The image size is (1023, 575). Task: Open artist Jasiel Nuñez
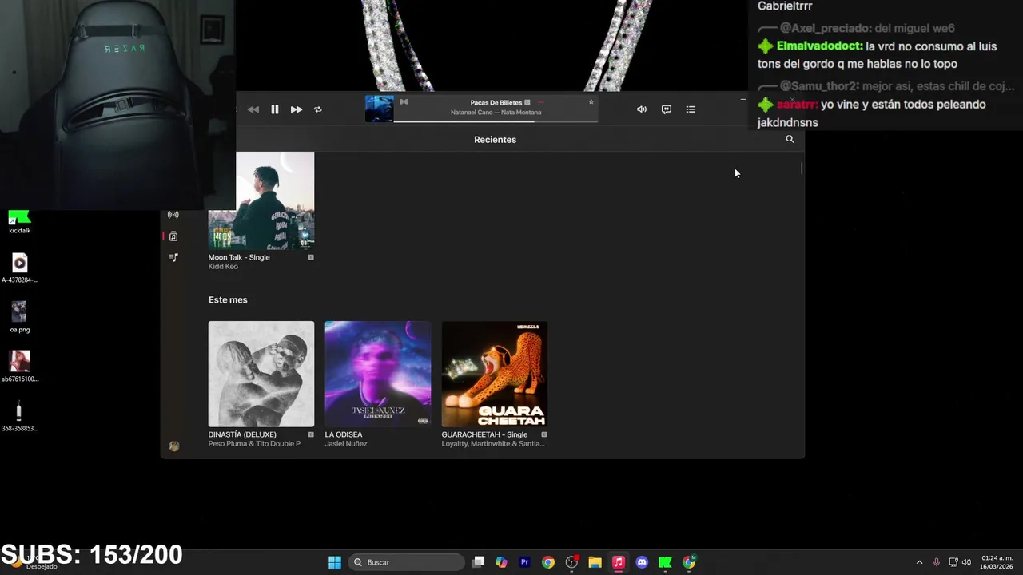[x=346, y=444]
